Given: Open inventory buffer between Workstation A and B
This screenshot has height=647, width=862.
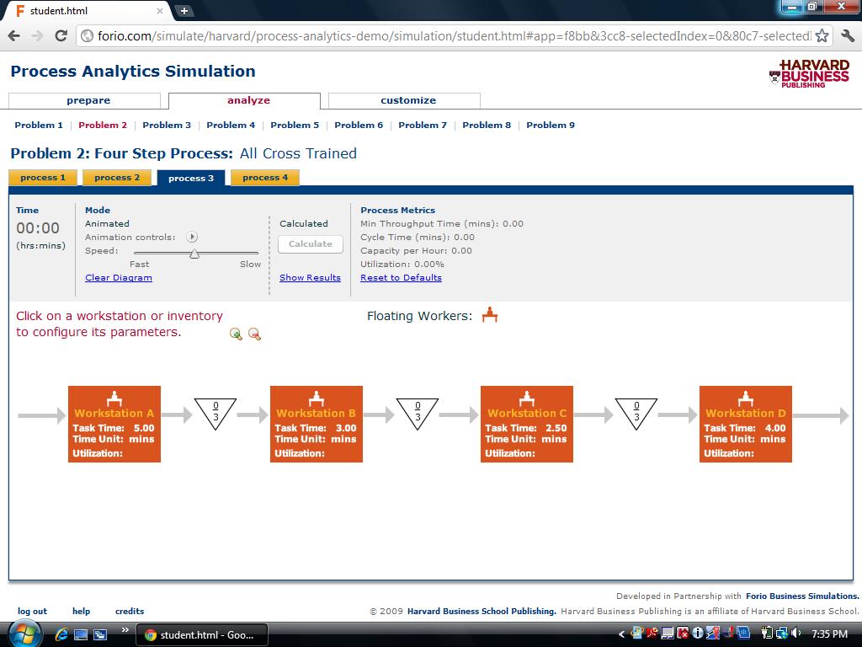Looking at the screenshot, I should [x=215, y=413].
